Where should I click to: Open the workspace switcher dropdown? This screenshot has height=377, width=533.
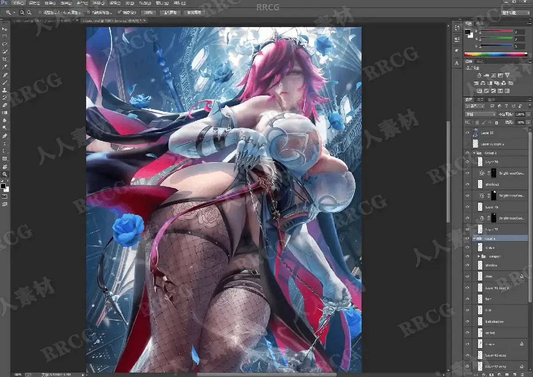pos(514,13)
